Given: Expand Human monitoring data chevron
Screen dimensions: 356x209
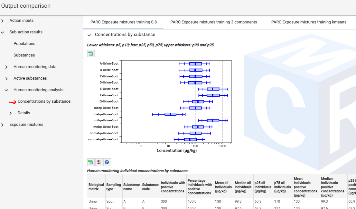Looking at the screenshot, I should click(6, 67).
